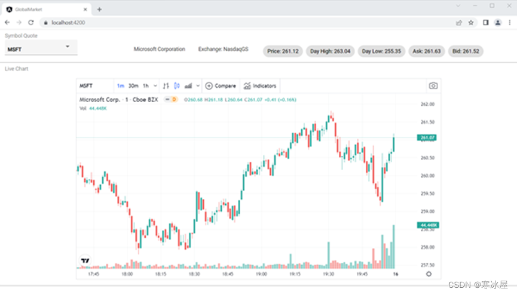
Task: Click the MSFT symbol search field in chart
Action: coord(95,86)
